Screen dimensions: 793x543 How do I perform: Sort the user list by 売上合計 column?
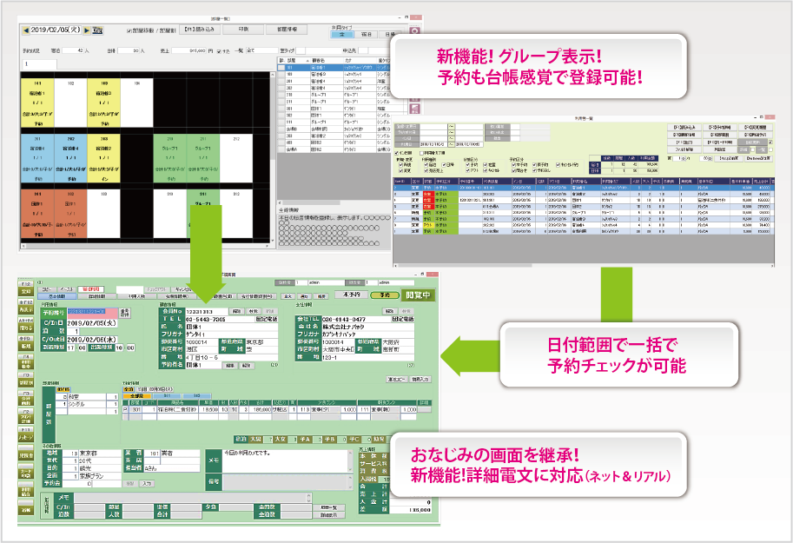(761, 182)
